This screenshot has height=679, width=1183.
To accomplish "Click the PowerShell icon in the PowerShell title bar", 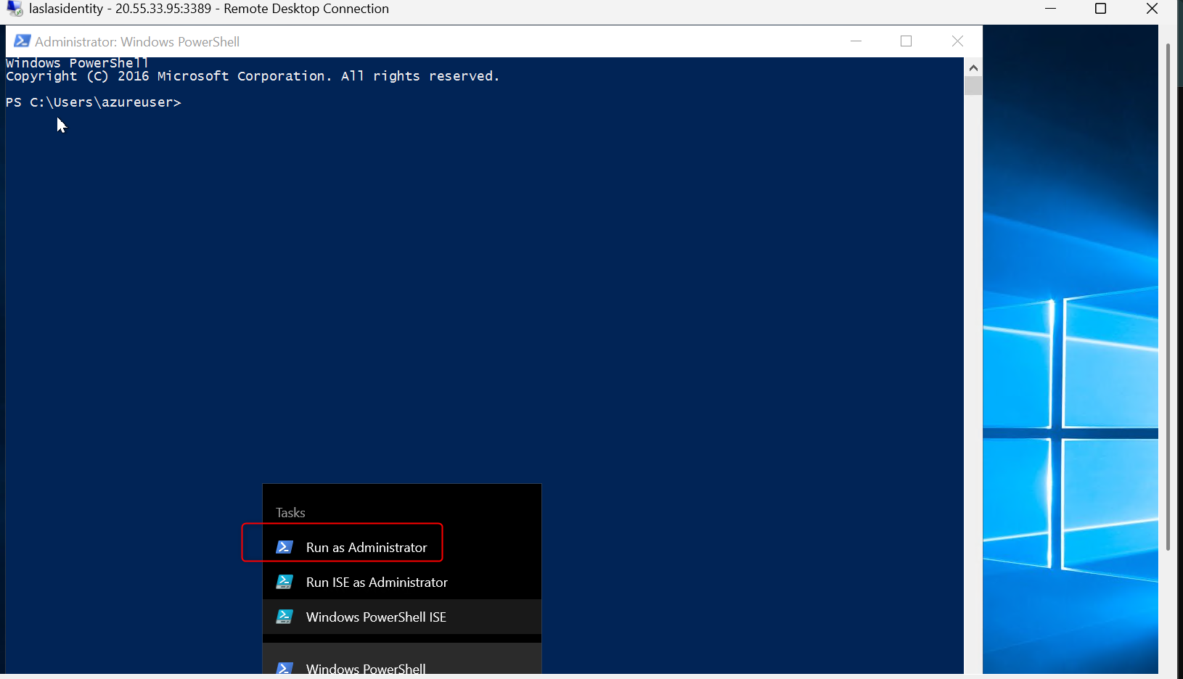I will [x=22, y=41].
